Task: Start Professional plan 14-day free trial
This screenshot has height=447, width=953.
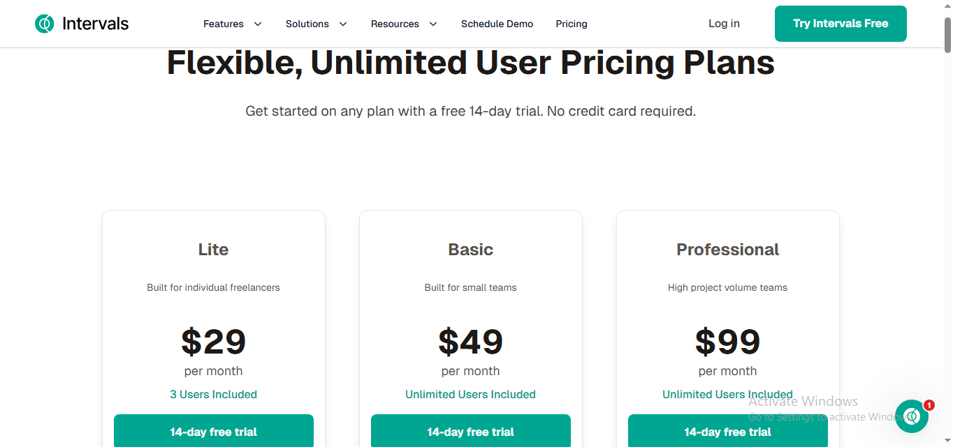Action: click(727, 432)
